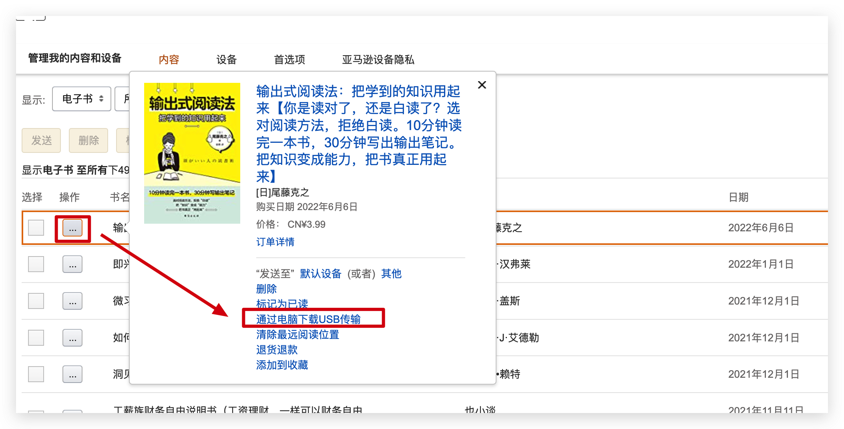Open actions menu for J·艾德勒 row
844x429 pixels.
point(72,338)
